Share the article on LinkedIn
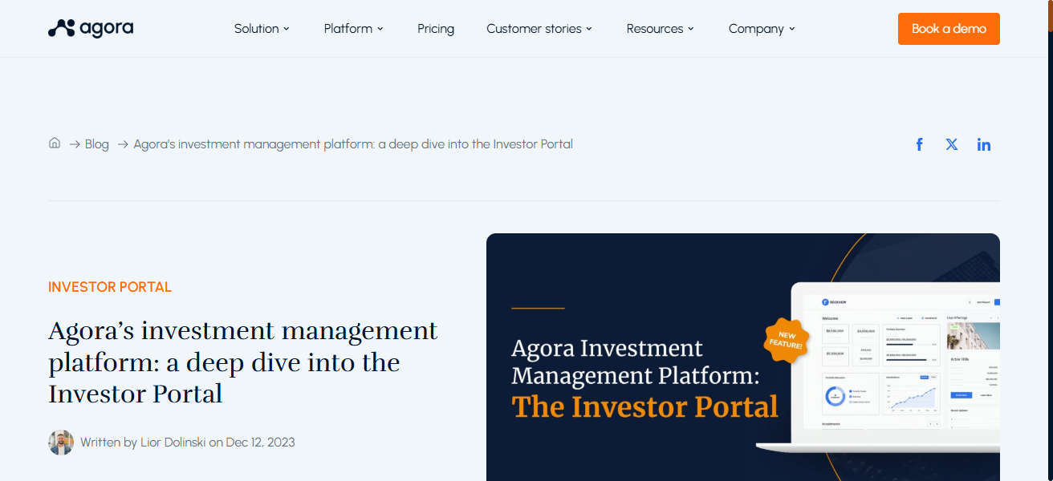Image resolution: width=1053 pixels, height=481 pixels. 983,144
